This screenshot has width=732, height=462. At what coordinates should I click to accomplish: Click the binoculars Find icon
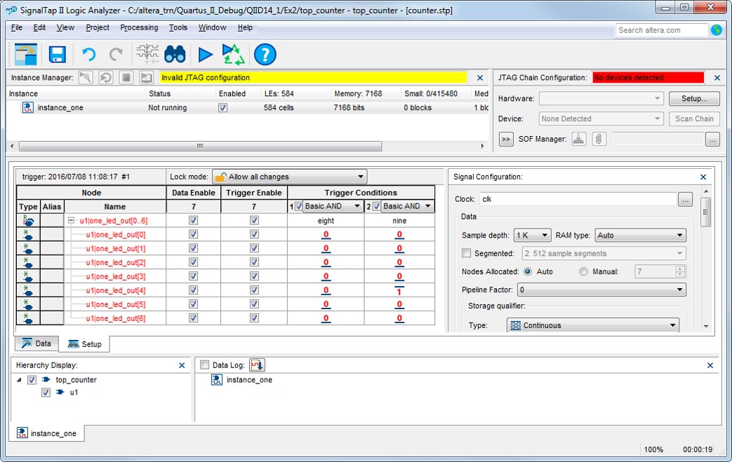(175, 55)
